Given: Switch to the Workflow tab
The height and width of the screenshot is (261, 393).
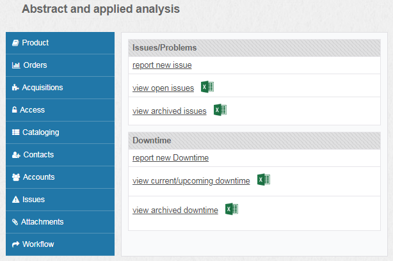Looking at the screenshot, I should coord(60,244).
